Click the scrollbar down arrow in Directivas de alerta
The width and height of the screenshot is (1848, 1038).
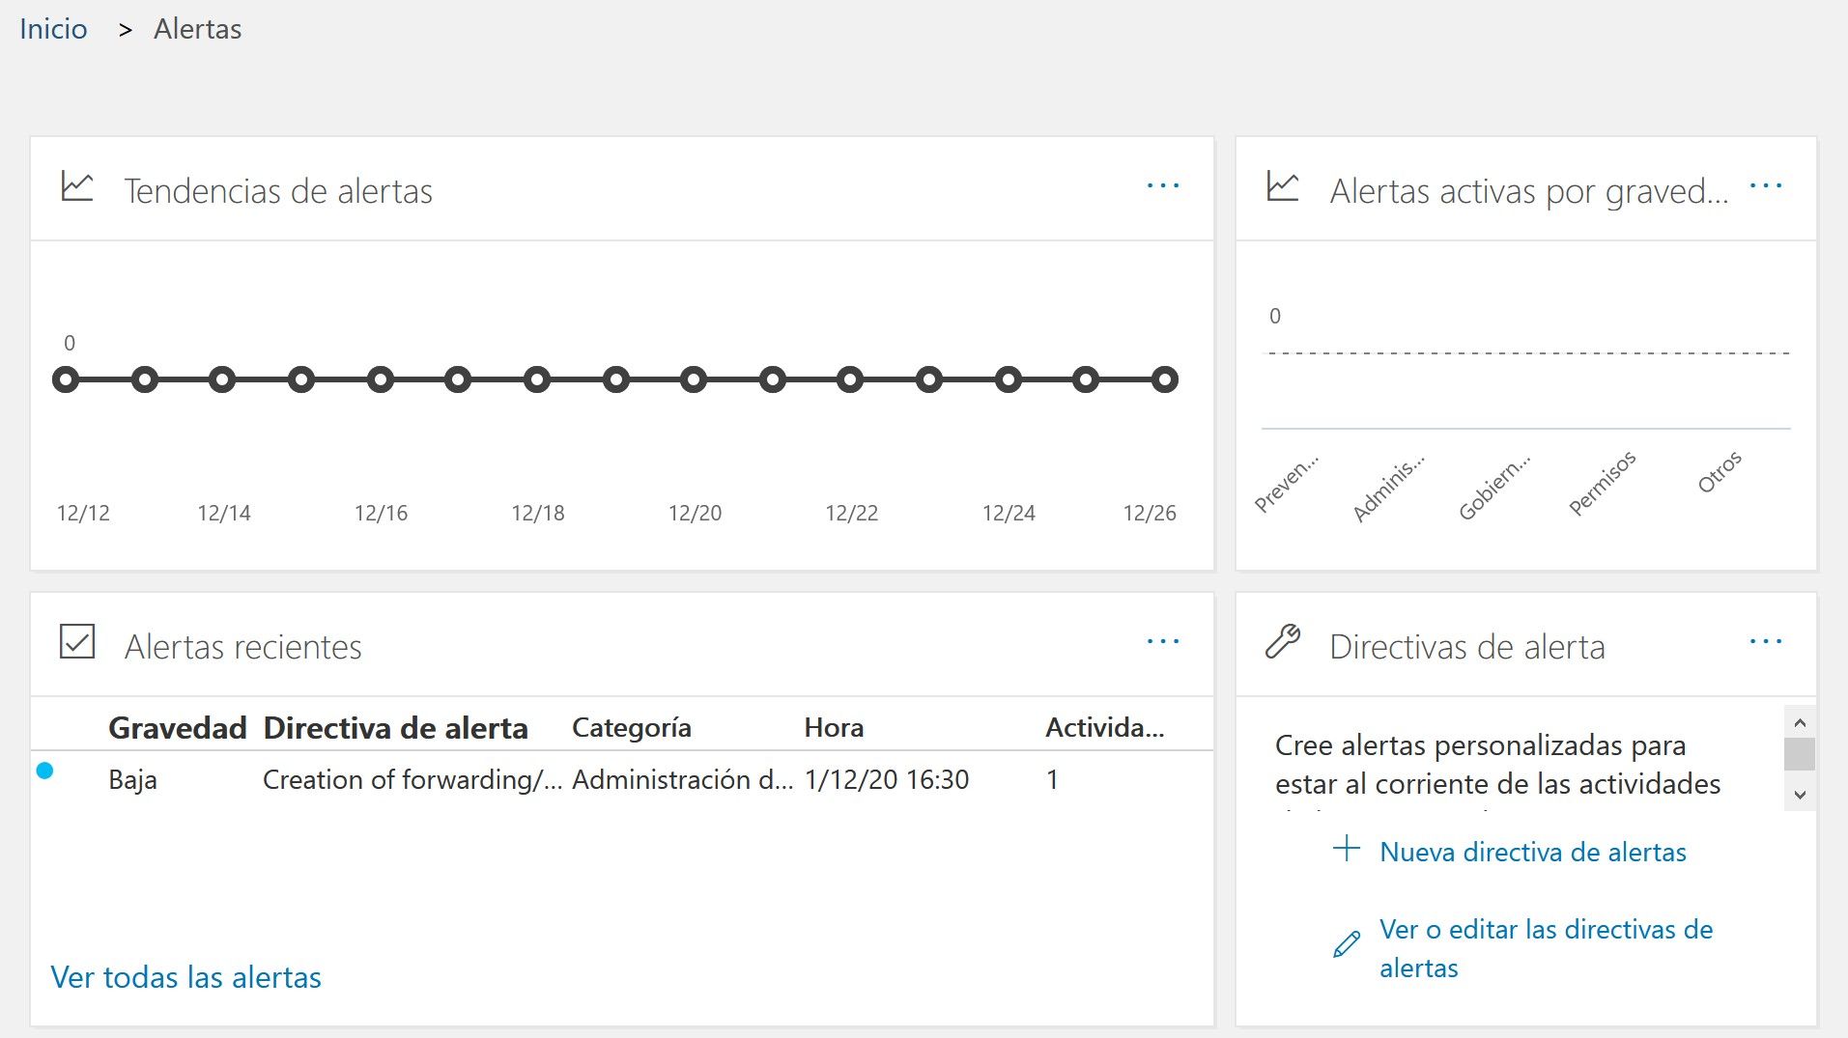(x=1798, y=794)
